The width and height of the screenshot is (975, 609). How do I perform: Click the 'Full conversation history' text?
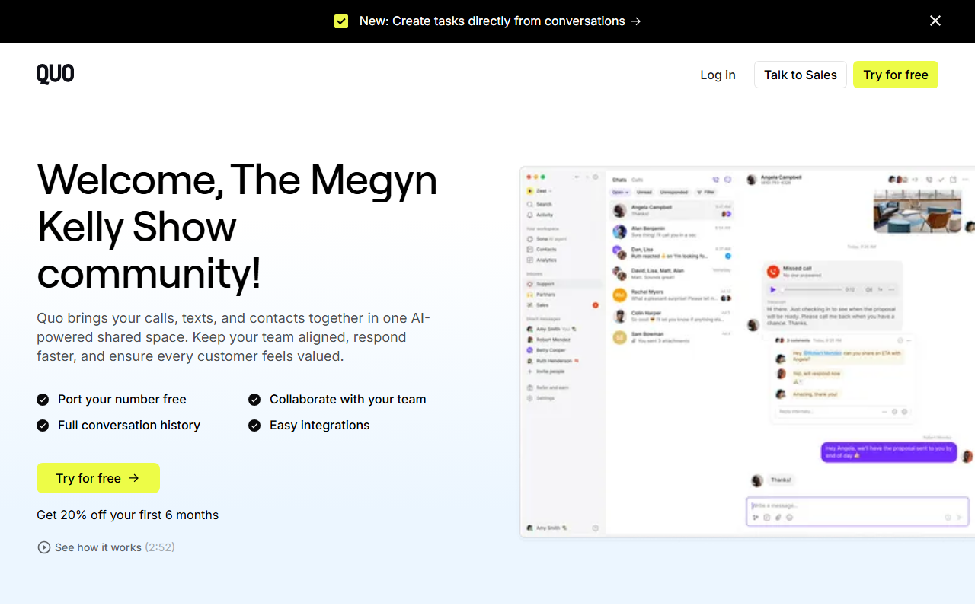pos(129,426)
